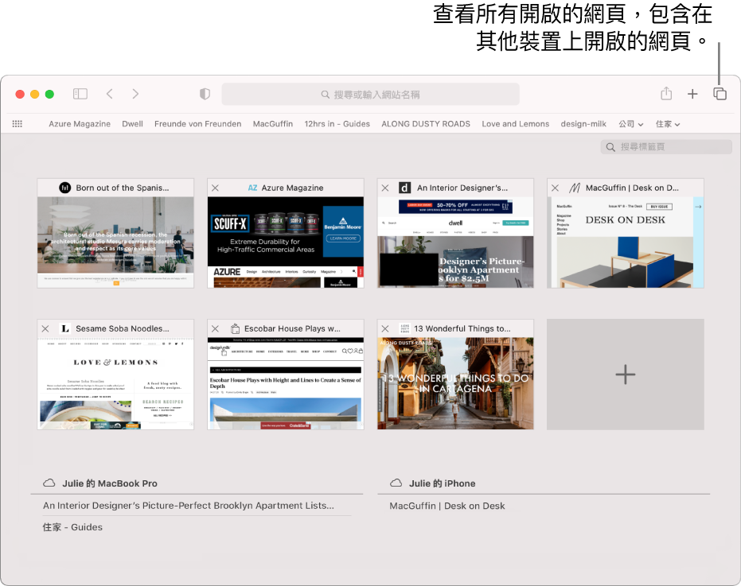Select the 13 Wonderful Things to tab title
This screenshot has width=741, height=586.
coord(462,328)
